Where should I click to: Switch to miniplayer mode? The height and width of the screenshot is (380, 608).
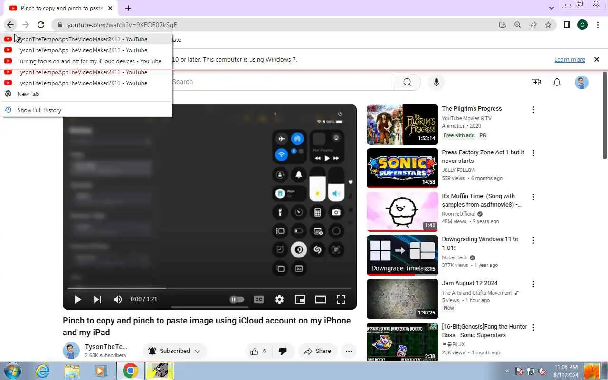[x=300, y=299]
